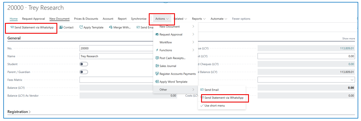Click Show more in General section
The width and height of the screenshot is (361, 121).
click(x=348, y=39)
